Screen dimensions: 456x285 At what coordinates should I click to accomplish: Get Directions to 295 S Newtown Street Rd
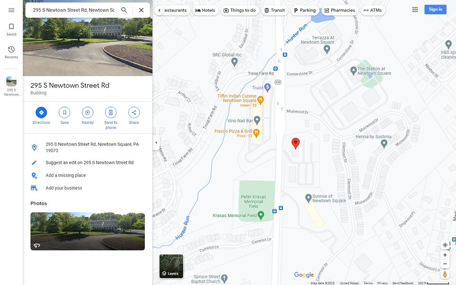(41, 116)
